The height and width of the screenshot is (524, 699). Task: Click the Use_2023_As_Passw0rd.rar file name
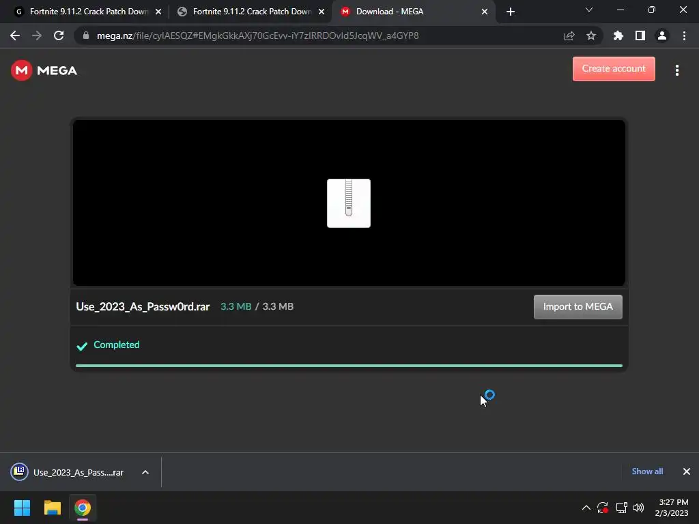[143, 306]
